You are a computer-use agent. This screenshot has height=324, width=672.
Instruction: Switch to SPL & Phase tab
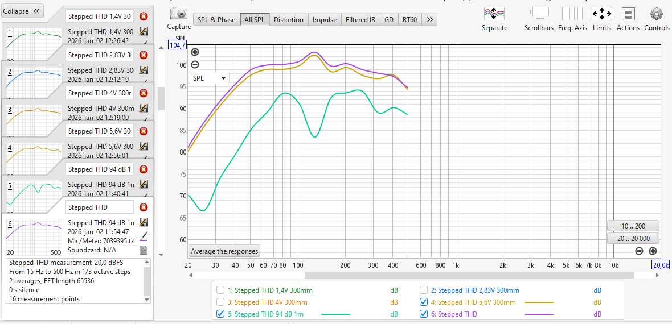point(216,20)
